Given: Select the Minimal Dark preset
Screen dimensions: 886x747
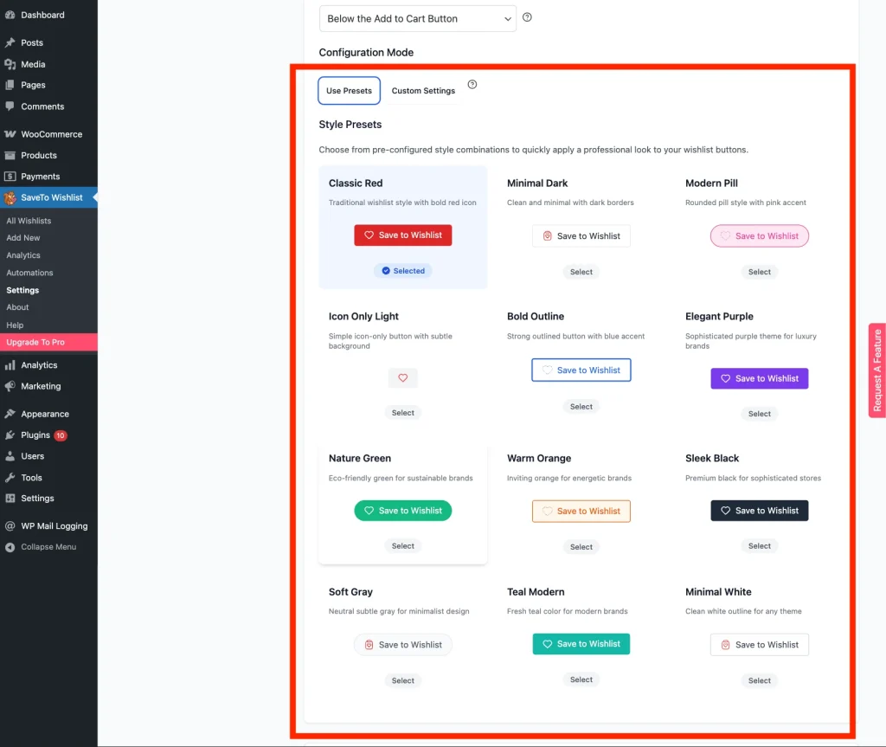Looking at the screenshot, I should click(x=581, y=272).
